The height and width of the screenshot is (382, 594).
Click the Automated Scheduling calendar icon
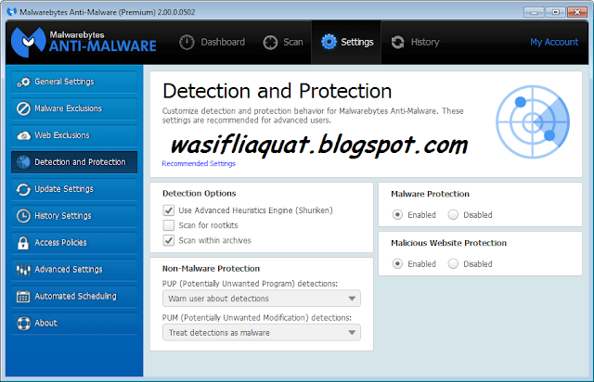[23, 297]
